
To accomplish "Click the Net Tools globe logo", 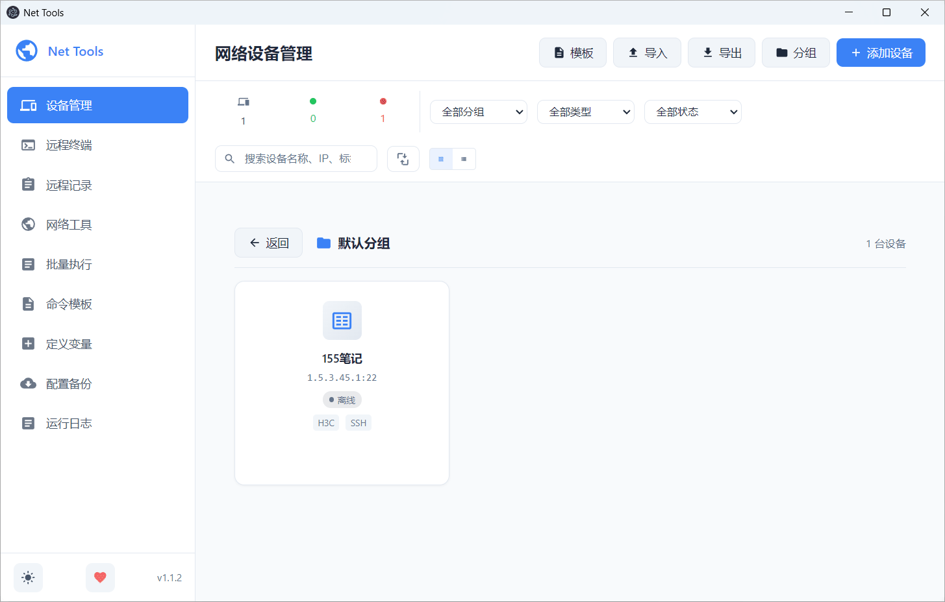I will 27,51.
